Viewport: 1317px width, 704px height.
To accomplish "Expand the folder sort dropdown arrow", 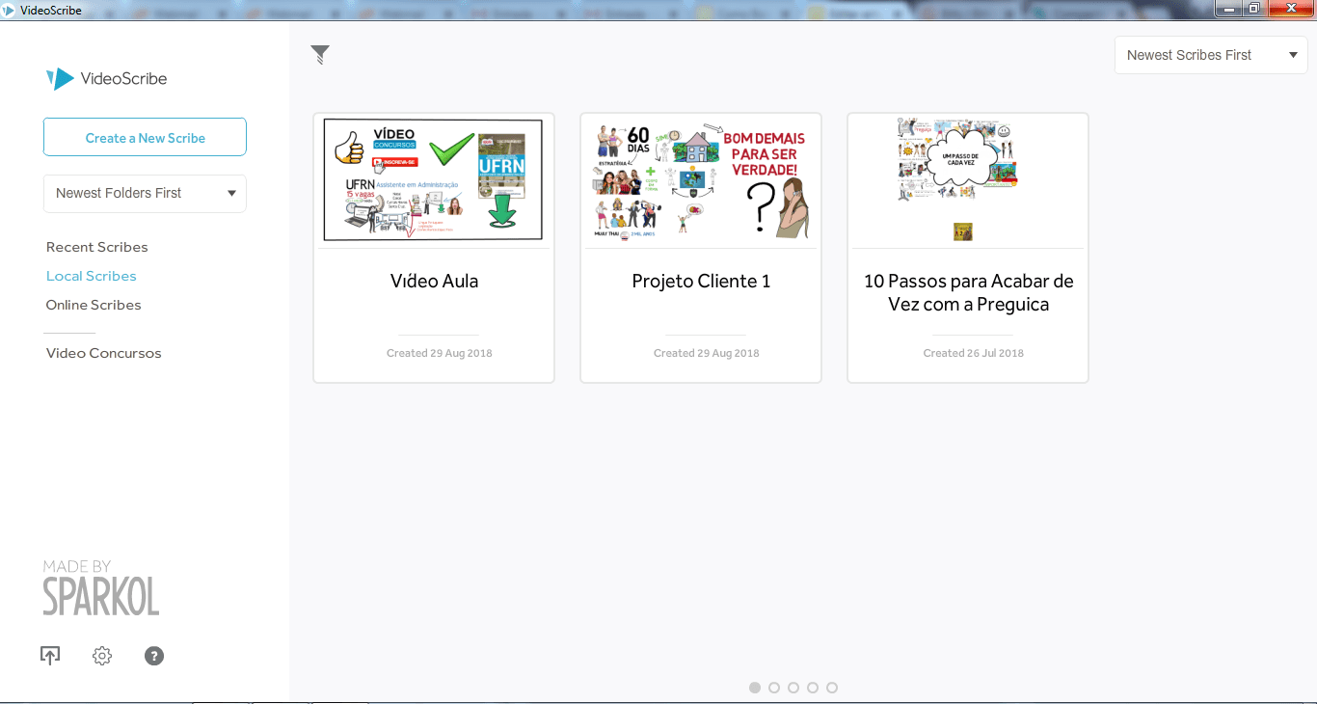I will 232,194.
